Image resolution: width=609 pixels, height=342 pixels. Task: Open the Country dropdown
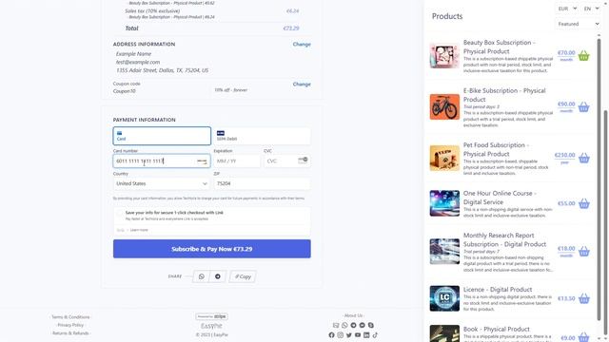tap(162, 183)
